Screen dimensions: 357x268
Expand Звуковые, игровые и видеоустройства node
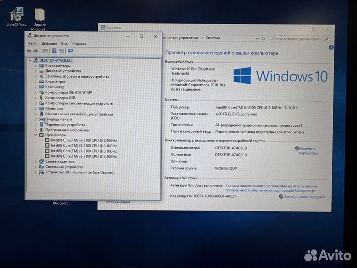tap(36, 76)
